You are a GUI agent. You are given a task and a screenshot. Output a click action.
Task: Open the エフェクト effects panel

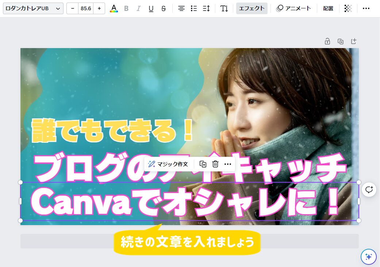[252, 8]
